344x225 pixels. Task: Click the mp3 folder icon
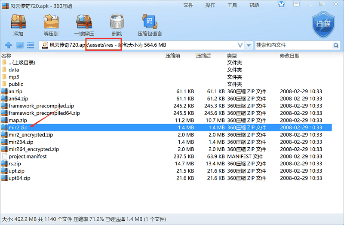coord(4,77)
